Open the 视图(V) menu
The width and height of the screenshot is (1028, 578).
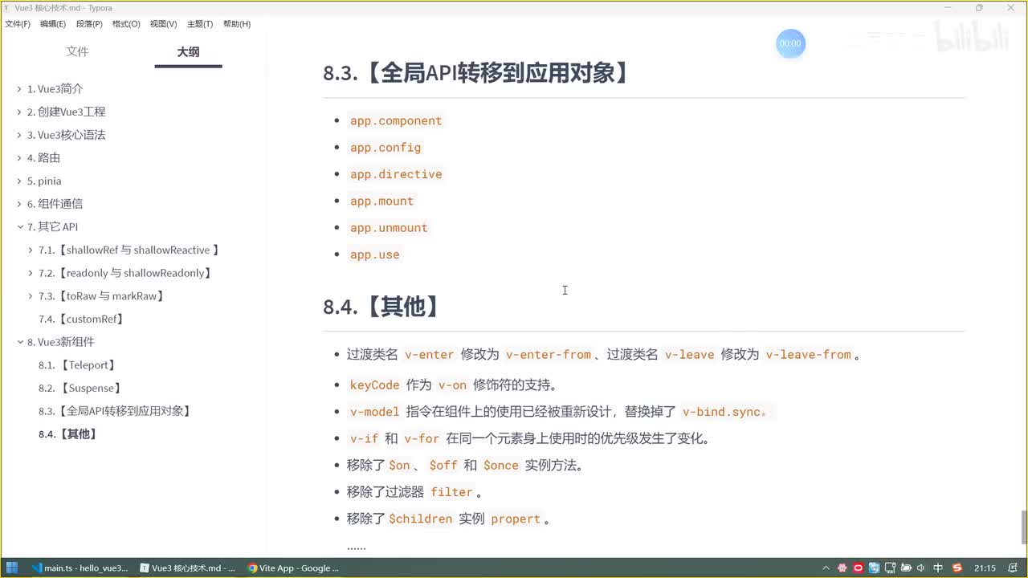pyautogui.click(x=163, y=24)
